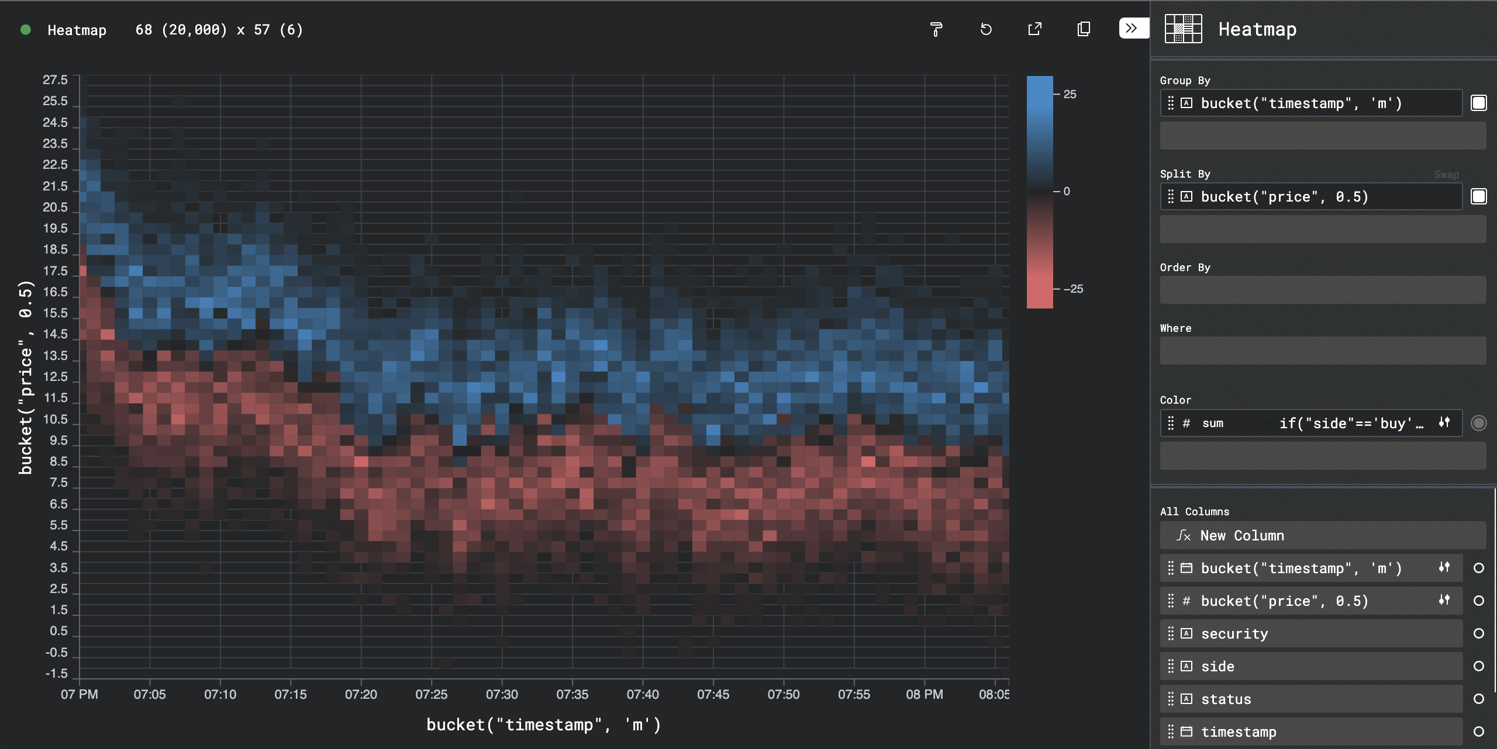
Task: Uncheck the Group By timestamp bucket checkbox
Action: [1478, 103]
